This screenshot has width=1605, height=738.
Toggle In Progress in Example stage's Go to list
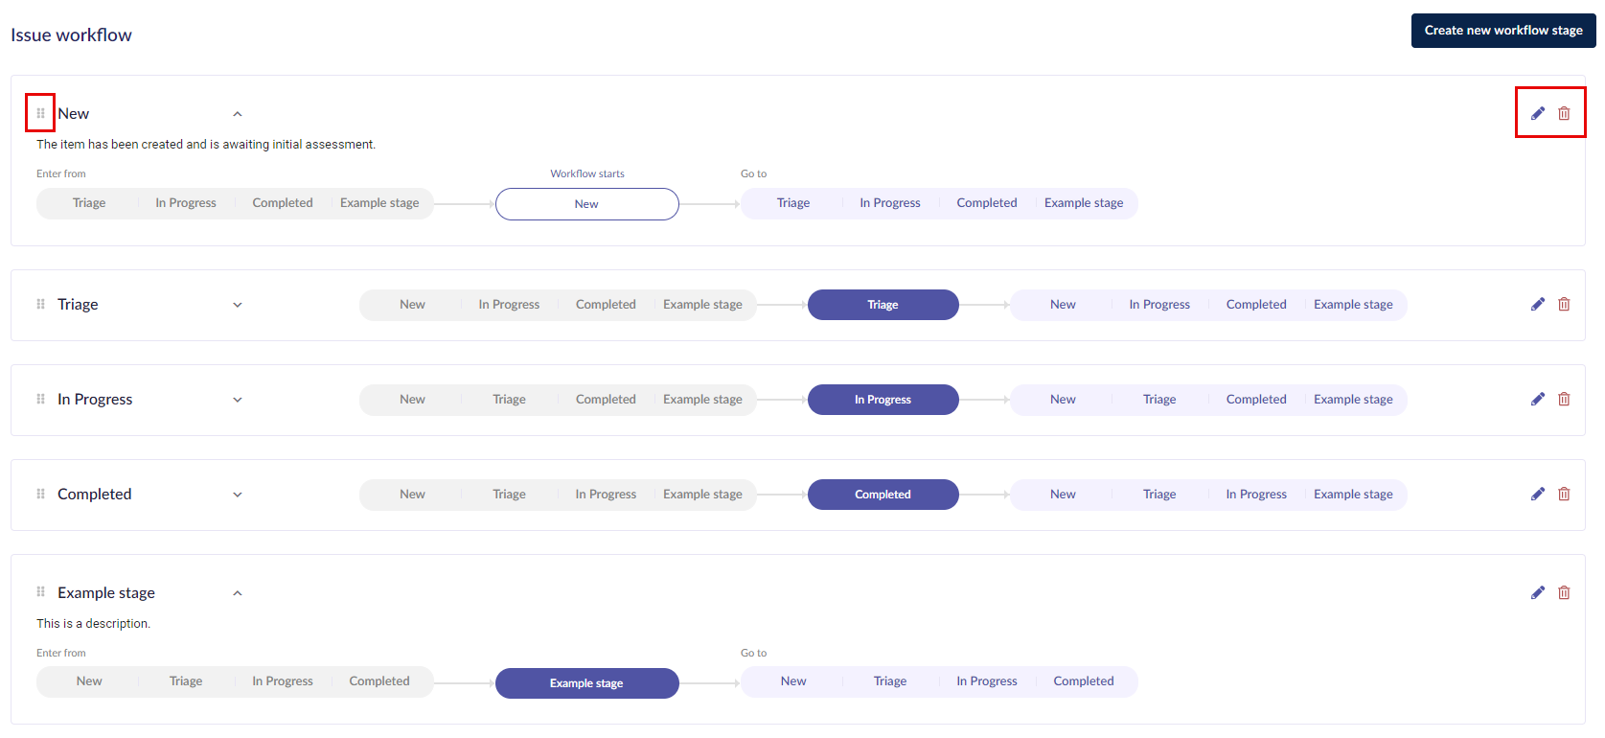coord(987,681)
